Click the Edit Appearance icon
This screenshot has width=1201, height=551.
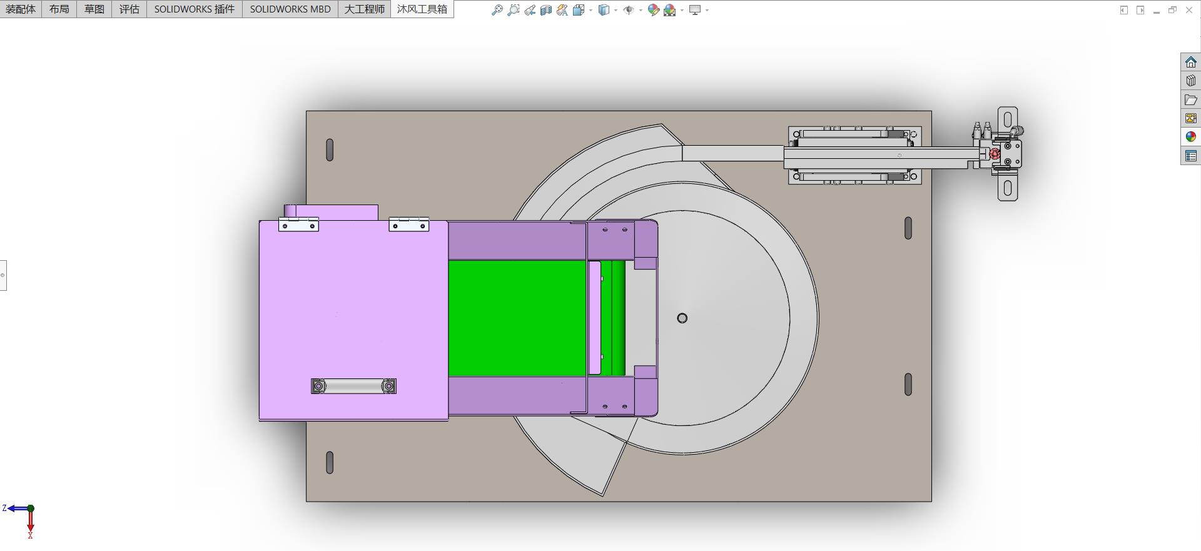click(x=654, y=10)
